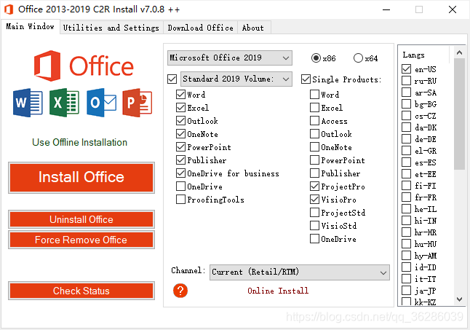Minimize the C2R Install window

pyautogui.click(x=386, y=9)
